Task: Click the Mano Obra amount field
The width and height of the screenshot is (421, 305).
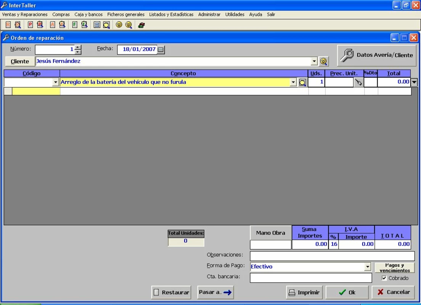Action: [271, 245]
